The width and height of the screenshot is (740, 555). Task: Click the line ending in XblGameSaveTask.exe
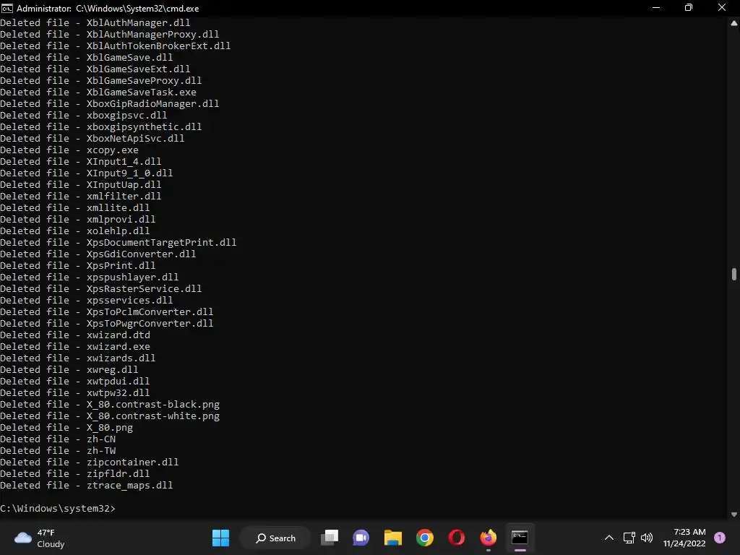point(98,92)
